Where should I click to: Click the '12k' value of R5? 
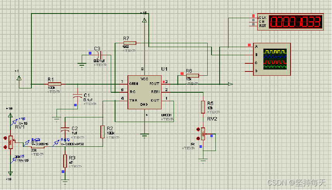click(x=210, y=108)
